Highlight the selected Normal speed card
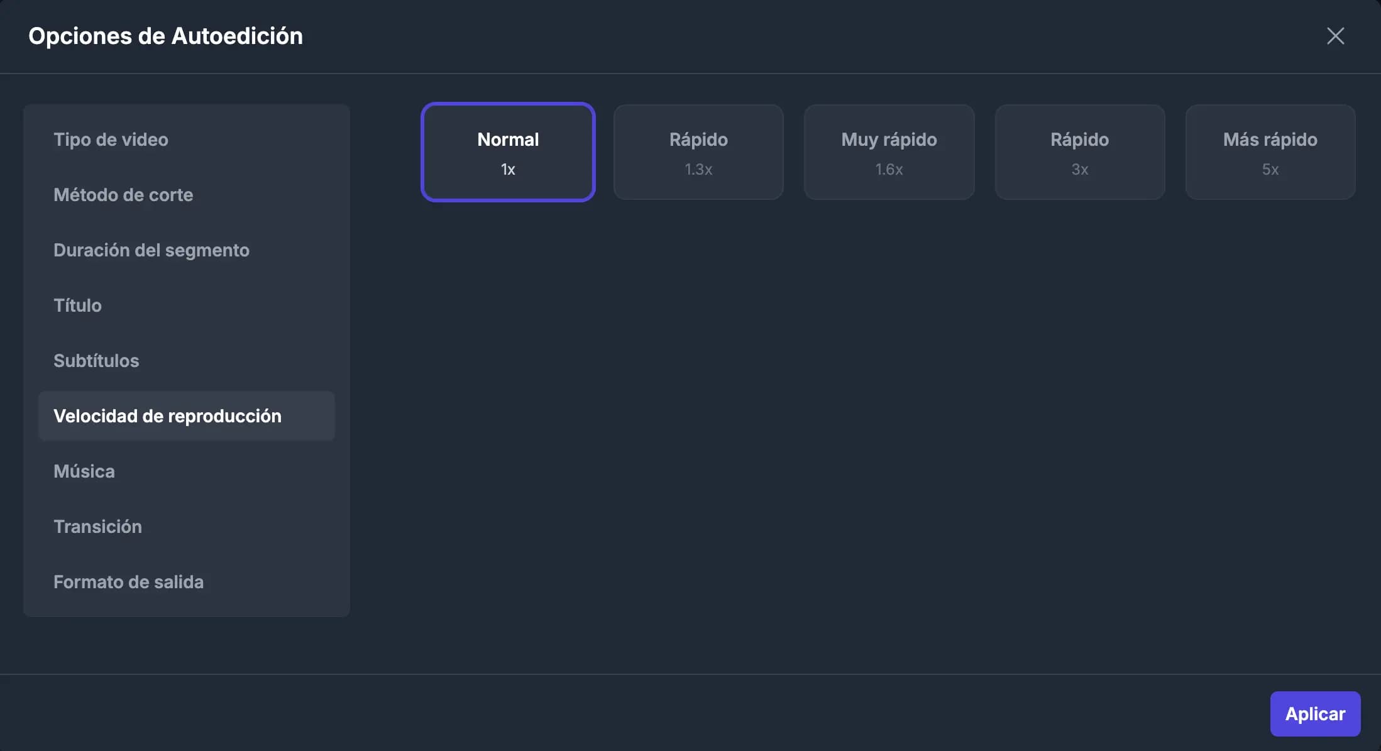This screenshot has width=1381, height=751. tap(507, 151)
